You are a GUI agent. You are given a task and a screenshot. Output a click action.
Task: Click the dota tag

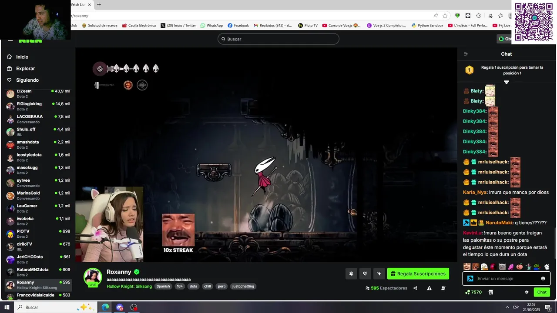(x=193, y=286)
